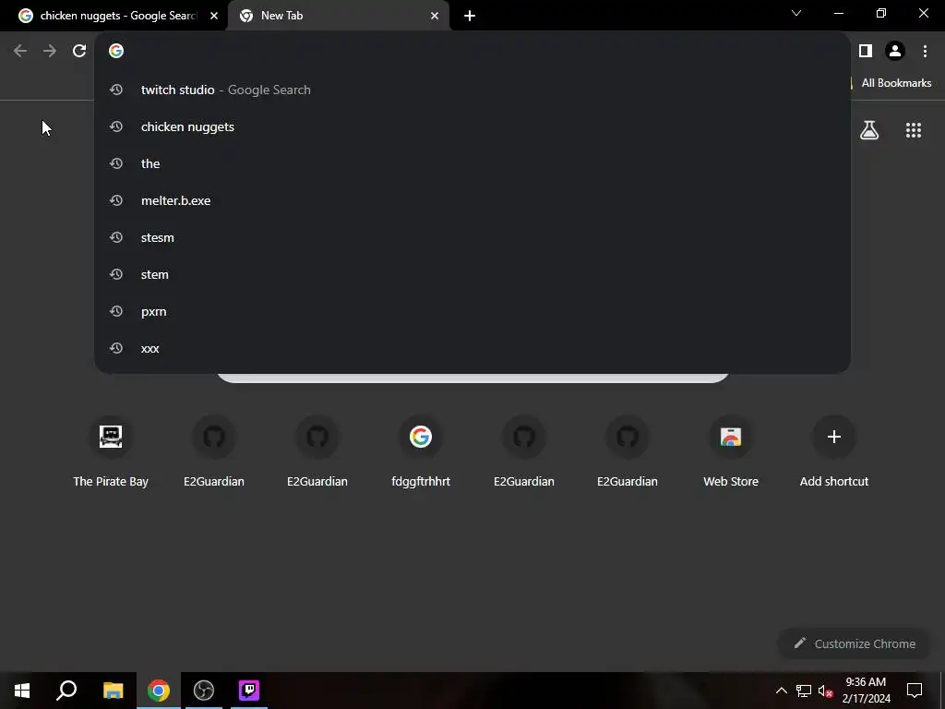The height and width of the screenshot is (709, 945).
Task: Select 'pxrn' suggestion
Action: coord(472,311)
